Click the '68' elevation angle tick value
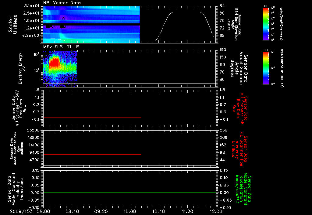The width and height of the screenshot is (312, 215). 222,36
